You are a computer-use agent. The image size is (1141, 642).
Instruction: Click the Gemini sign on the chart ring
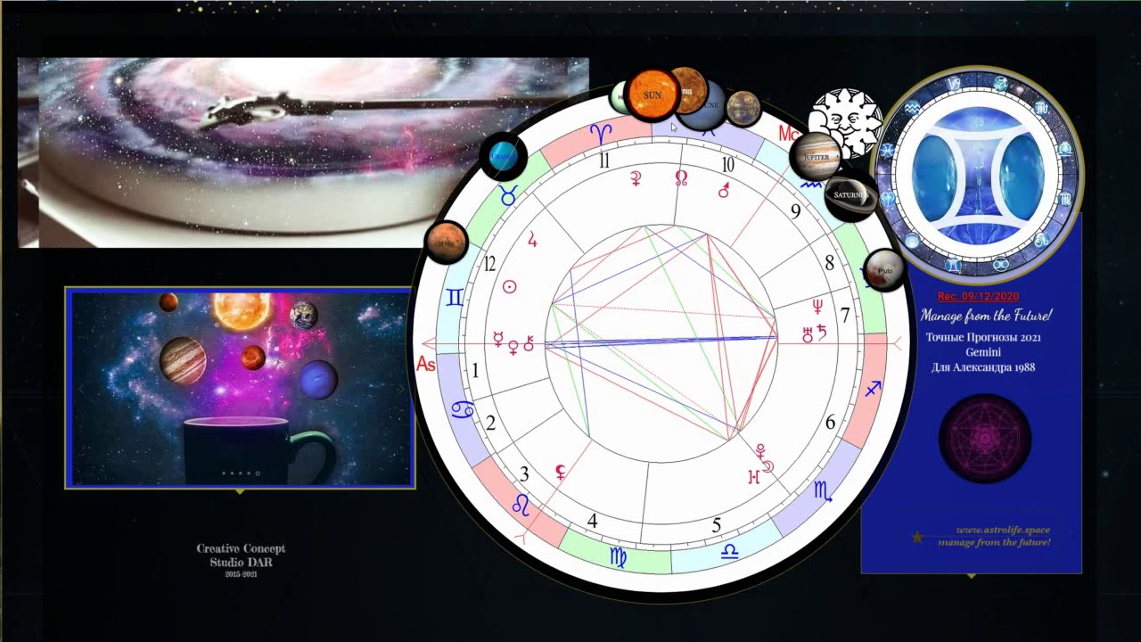(455, 298)
